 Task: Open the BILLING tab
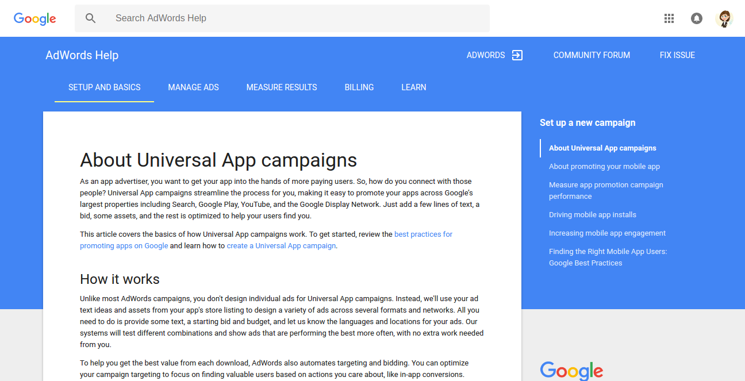pyautogui.click(x=359, y=87)
